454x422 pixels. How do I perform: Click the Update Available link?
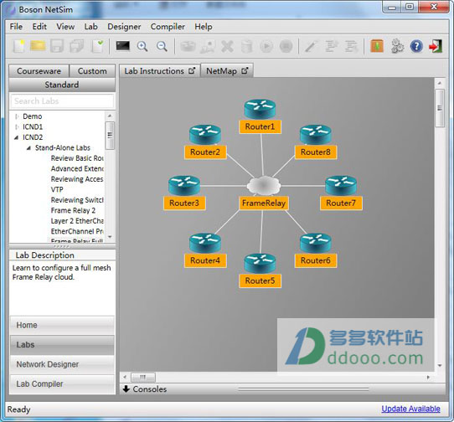point(410,409)
